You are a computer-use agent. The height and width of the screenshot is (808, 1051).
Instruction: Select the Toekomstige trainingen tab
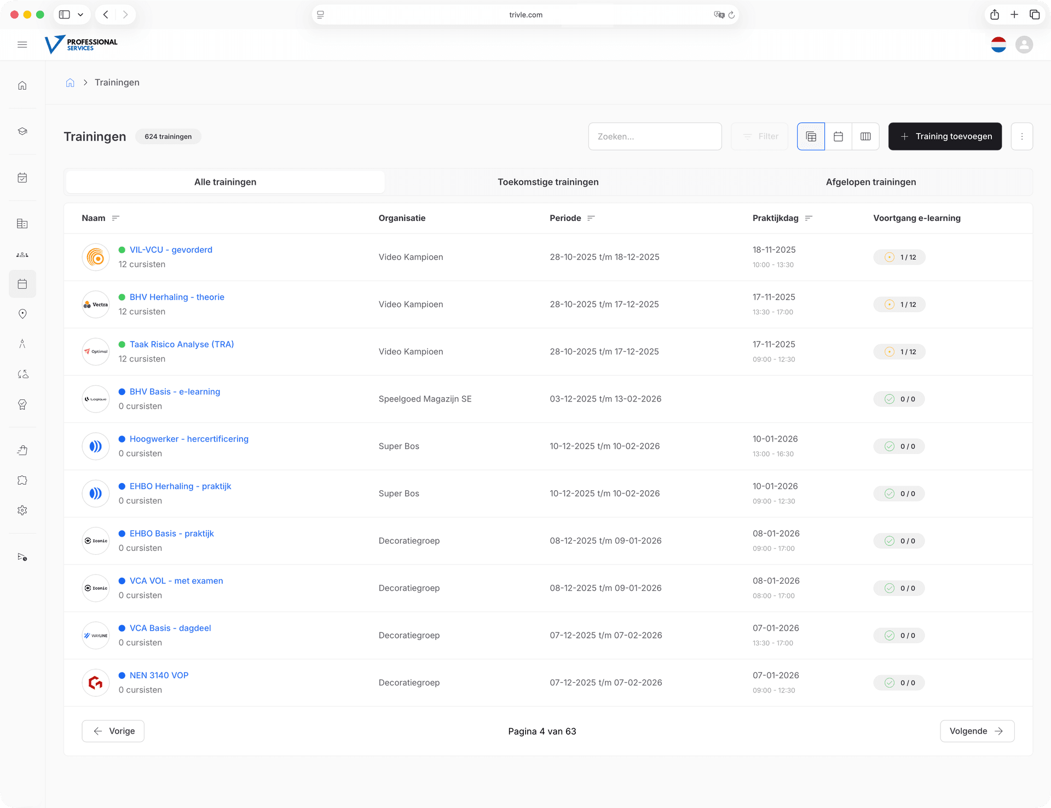tap(548, 182)
